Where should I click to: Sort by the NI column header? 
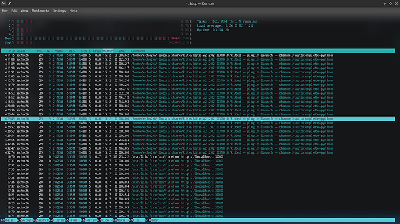coord(49,51)
